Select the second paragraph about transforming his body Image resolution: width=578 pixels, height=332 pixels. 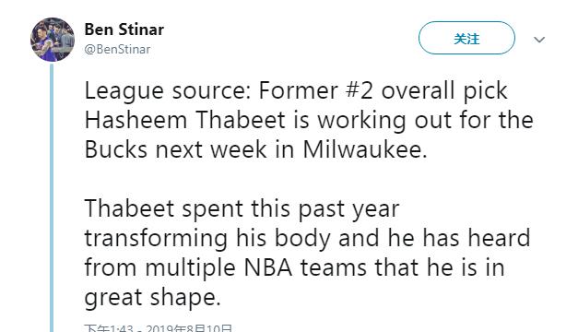click(307, 253)
